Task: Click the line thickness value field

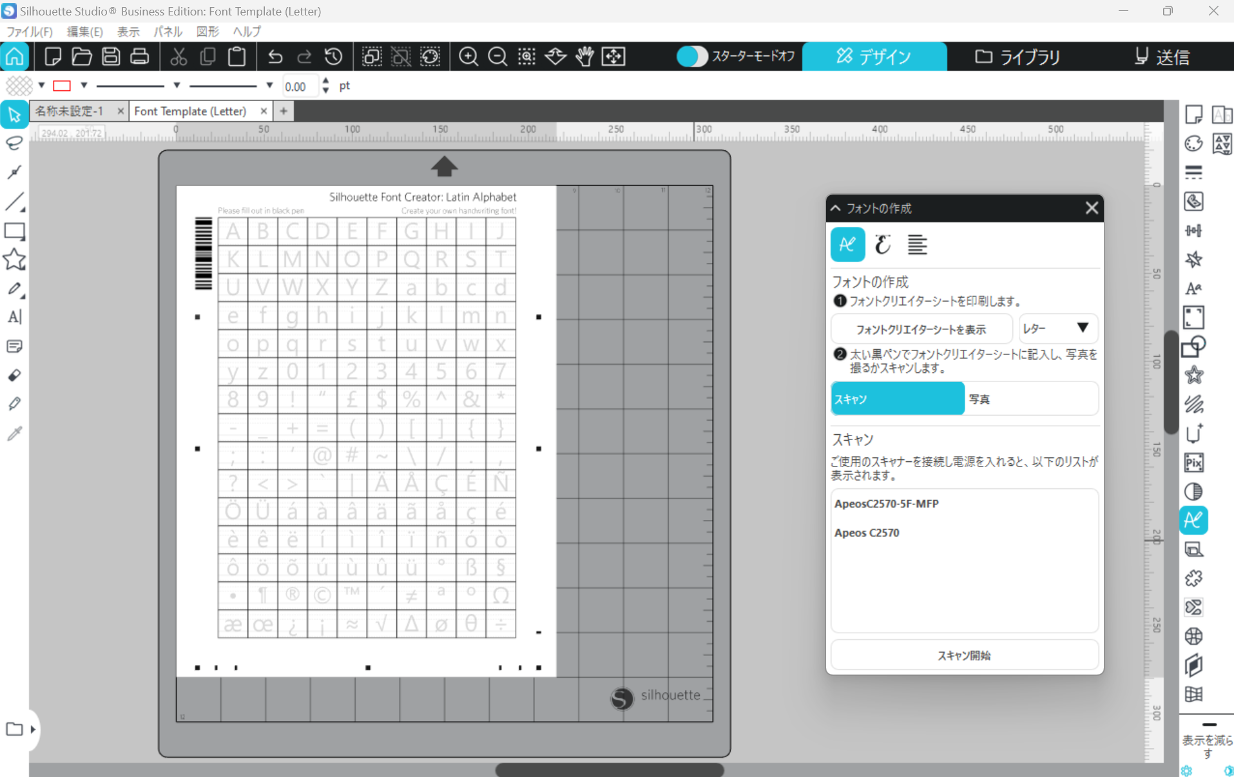Action: [x=299, y=86]
